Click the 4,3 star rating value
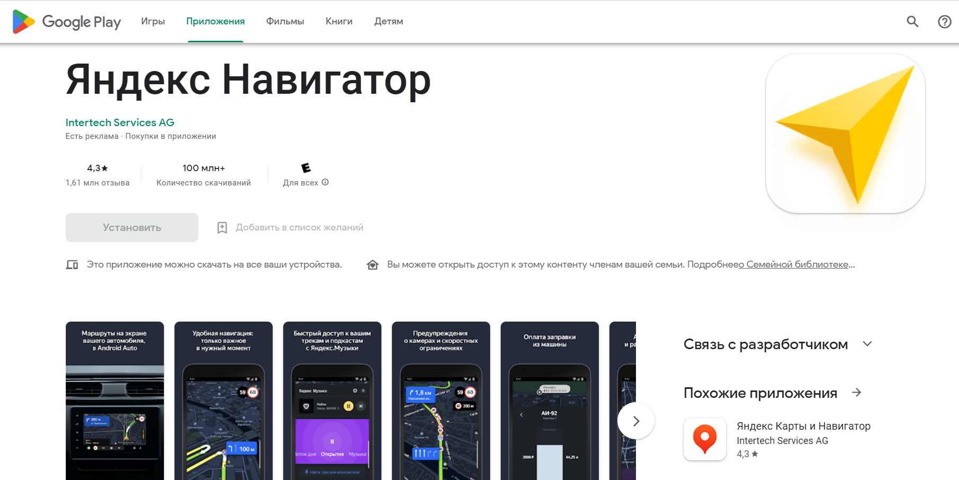This screenshot has width=959, height=480. pyautogui.click(x=98, y=168)
